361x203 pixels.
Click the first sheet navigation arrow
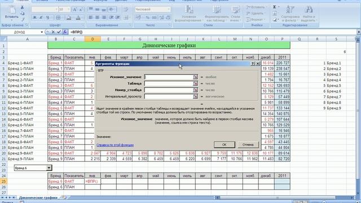pos(2,198)
